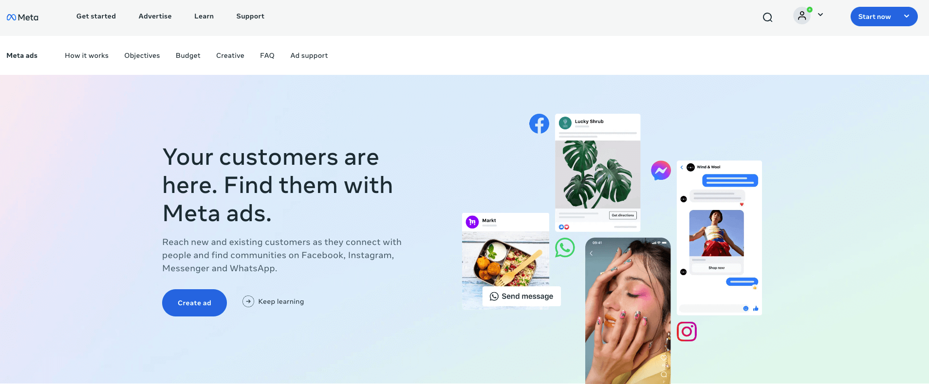Open the Learn menu
The image size is (929, 384).
point(204,16)
